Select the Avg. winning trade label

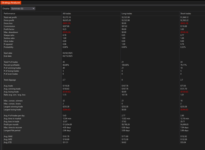12,89
